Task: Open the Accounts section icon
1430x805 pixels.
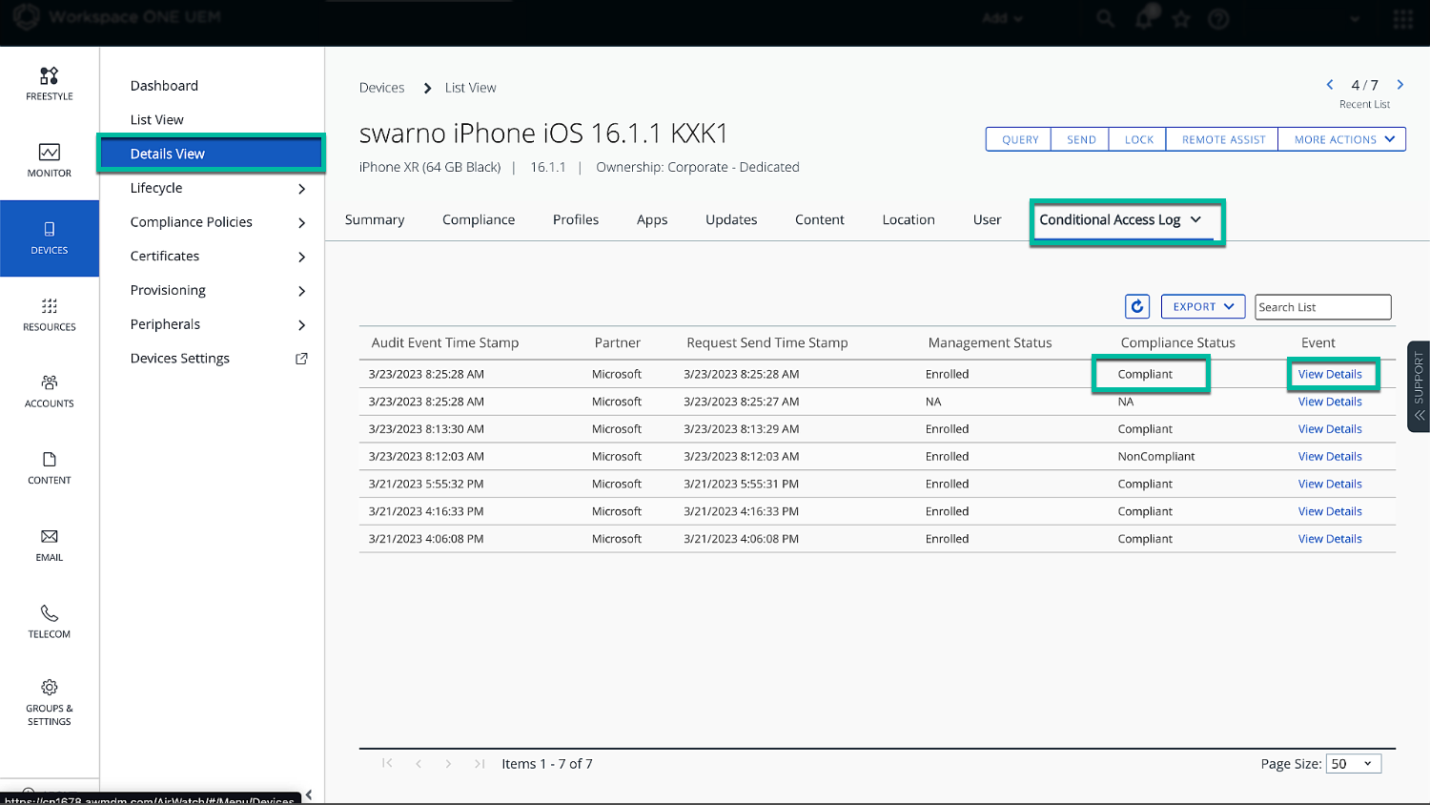Action: click(x=49, y=382)
